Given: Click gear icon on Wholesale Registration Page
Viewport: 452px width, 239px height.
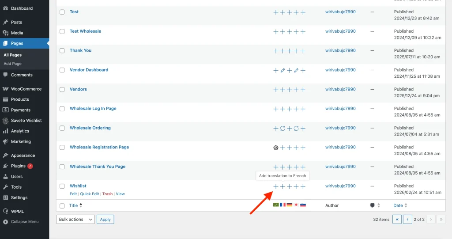Looking at the screenshot, I should click(276, 148).
